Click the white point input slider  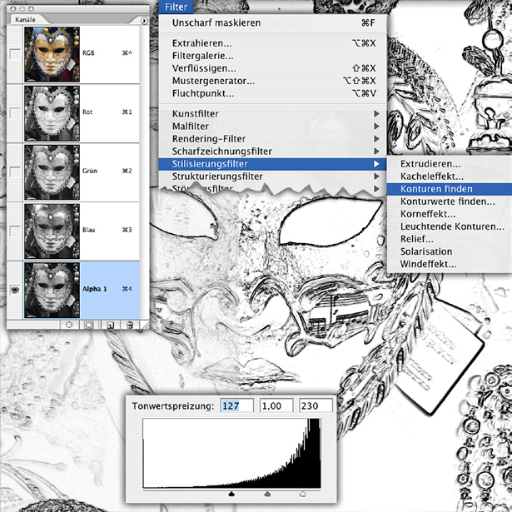pos(303,494)
